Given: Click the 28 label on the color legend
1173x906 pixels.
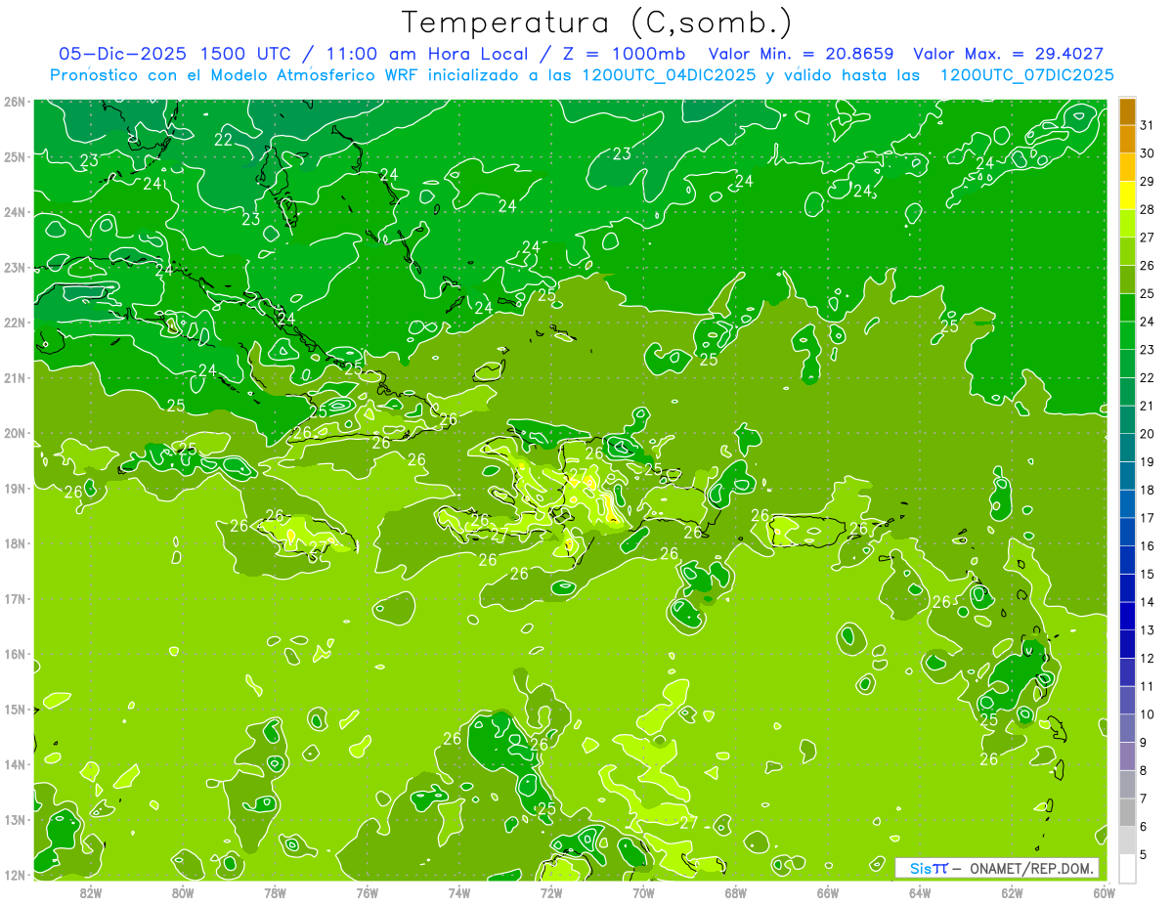Looking at the screenshot, I should point(1147,209).
